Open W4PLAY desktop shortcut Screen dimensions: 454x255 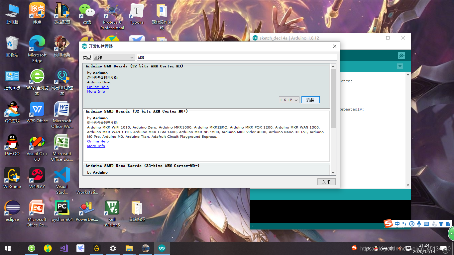click(x=37, y=178)
